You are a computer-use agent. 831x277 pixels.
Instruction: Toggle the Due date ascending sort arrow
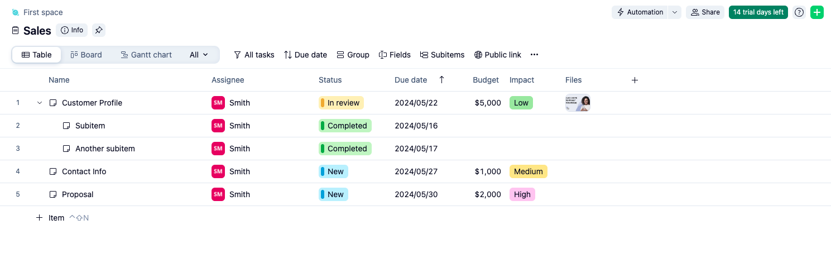pyautogui.click(x=441, y=80)
